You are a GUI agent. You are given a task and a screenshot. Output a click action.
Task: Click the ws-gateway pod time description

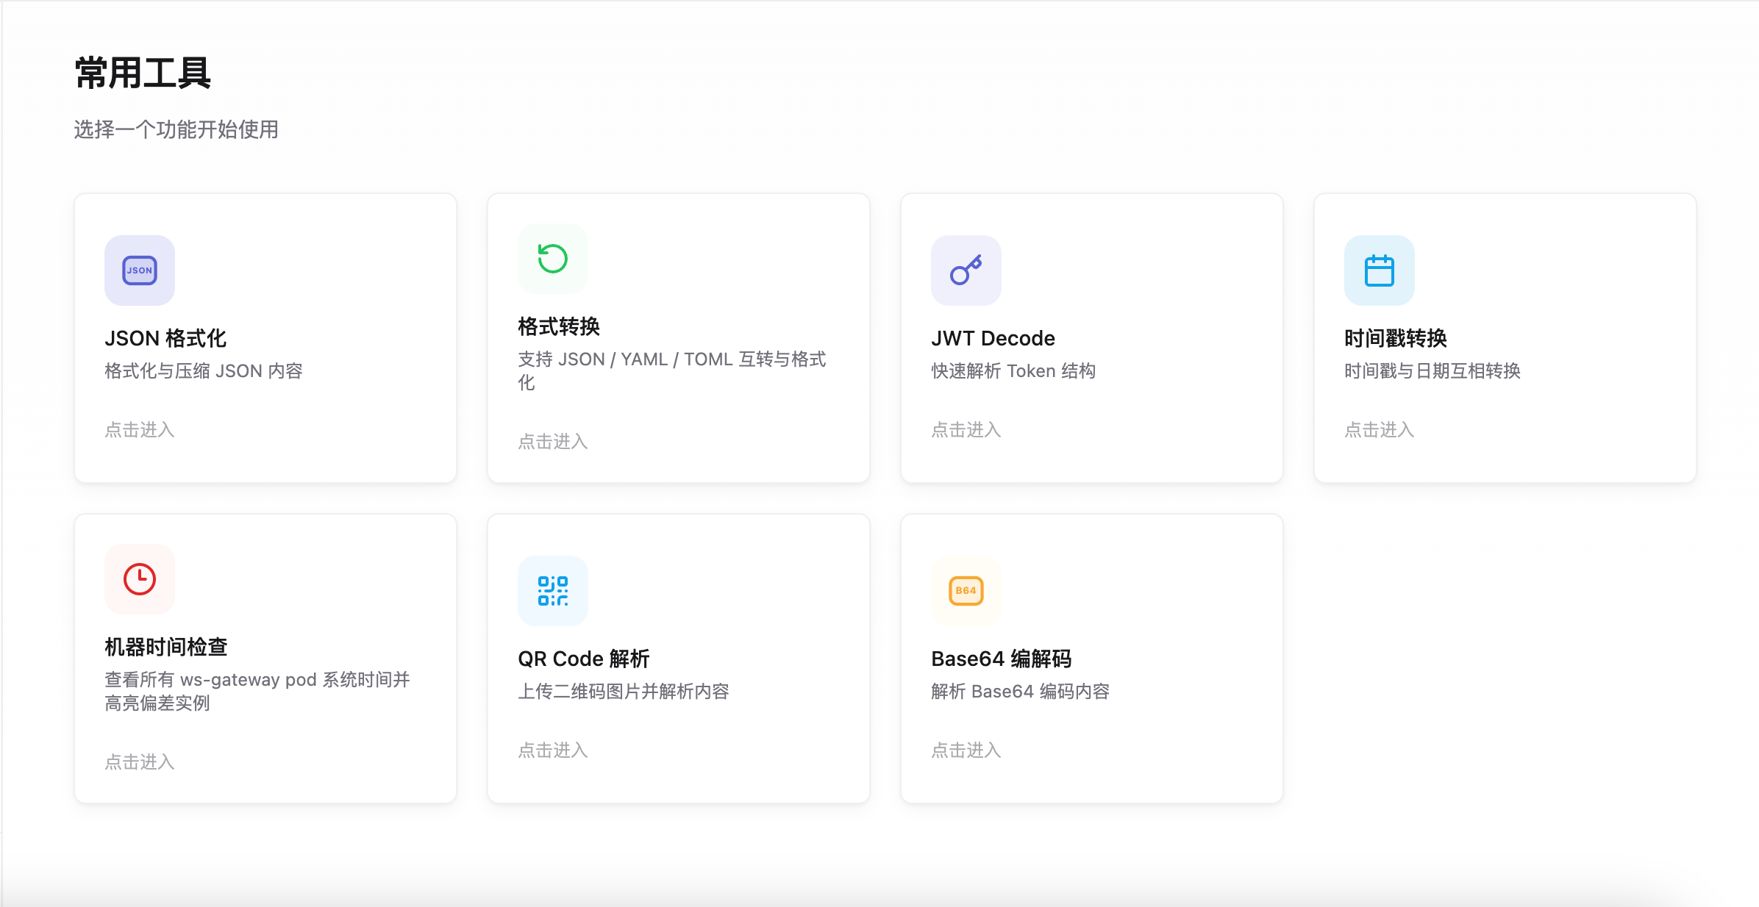point(257,691)
